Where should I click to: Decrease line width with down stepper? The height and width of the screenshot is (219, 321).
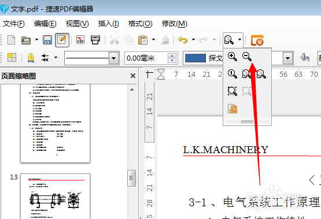pos(172,61)
